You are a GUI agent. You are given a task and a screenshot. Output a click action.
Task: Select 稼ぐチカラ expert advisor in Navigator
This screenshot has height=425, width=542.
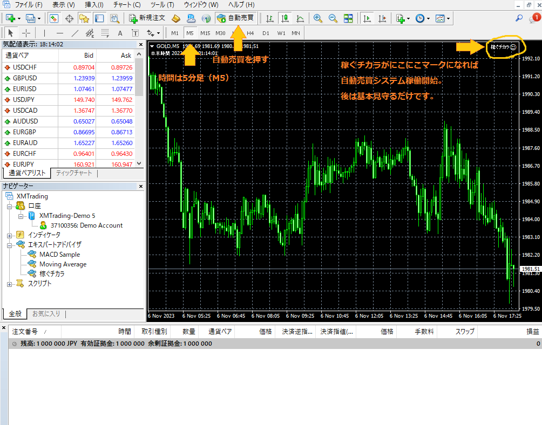[x=52, y=274]
